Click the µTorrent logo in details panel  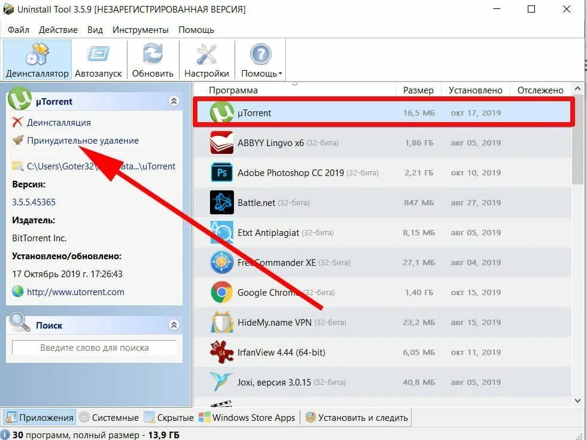point(20,99)
